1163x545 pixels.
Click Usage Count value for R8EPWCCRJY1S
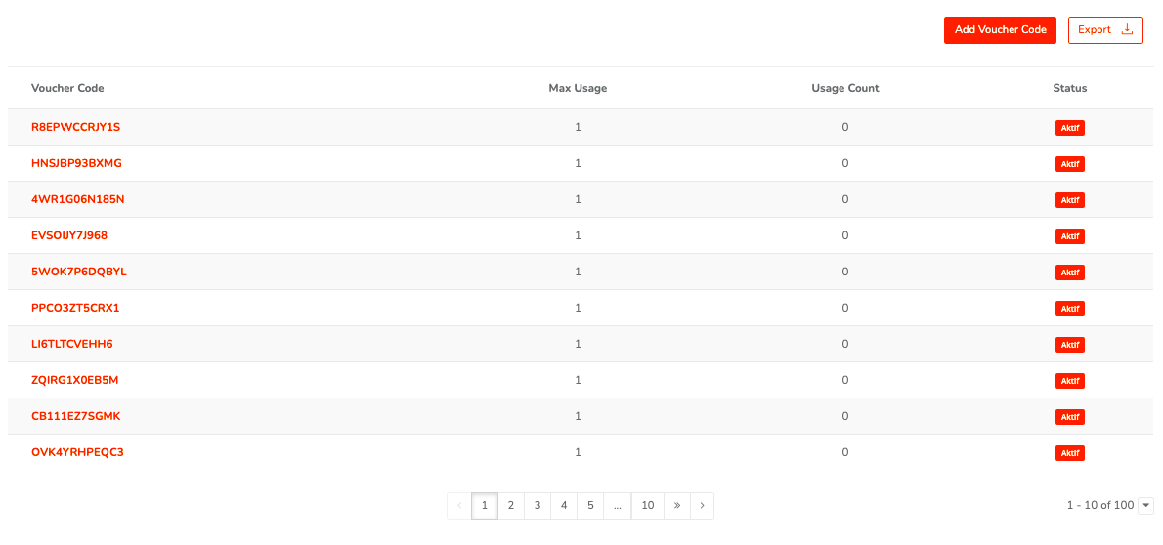844,127
